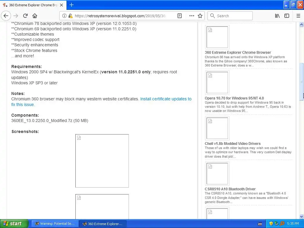Click 360EE_13.0.2250.0_Modified.7z component text
Screen dimensions: 304x228
tap(50, 121)
